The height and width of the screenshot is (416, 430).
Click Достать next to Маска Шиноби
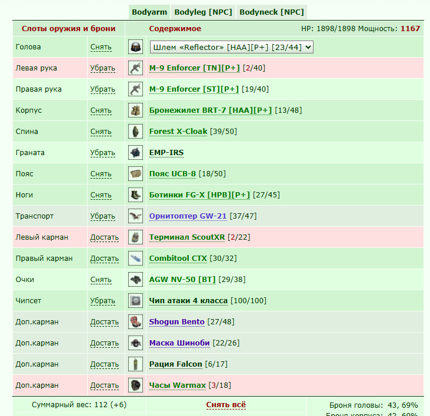[x=105, y=343]
